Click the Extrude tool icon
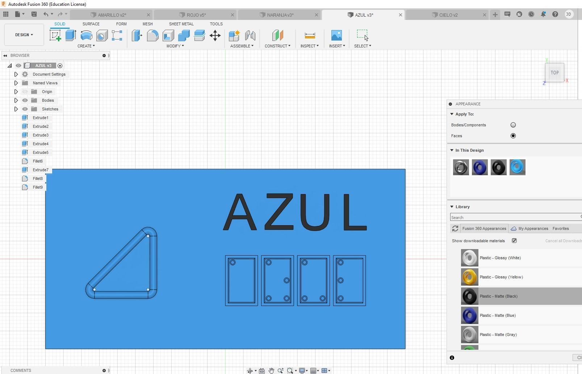 coord(71,35)
